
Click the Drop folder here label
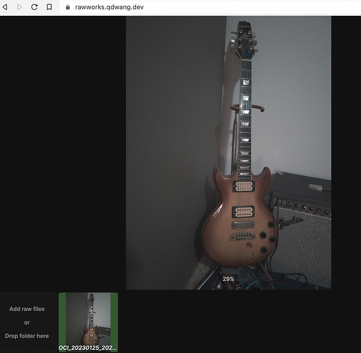(27, 336)
